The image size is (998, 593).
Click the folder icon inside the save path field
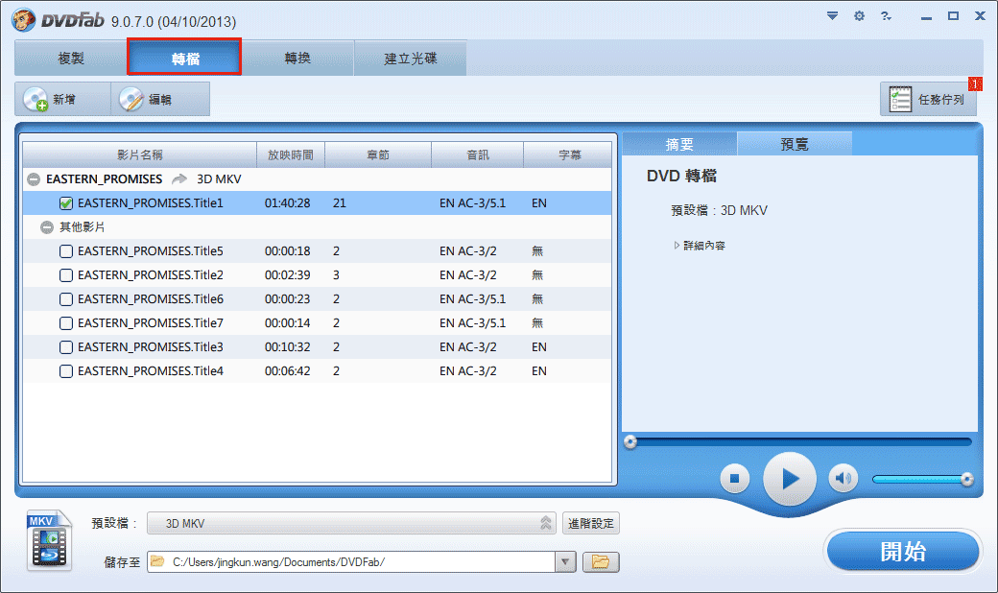[157, 561]
